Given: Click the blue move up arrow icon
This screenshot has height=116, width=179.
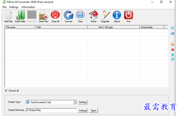Looking at the screenshot, I should pyautogui.click(x=173, y=55).
